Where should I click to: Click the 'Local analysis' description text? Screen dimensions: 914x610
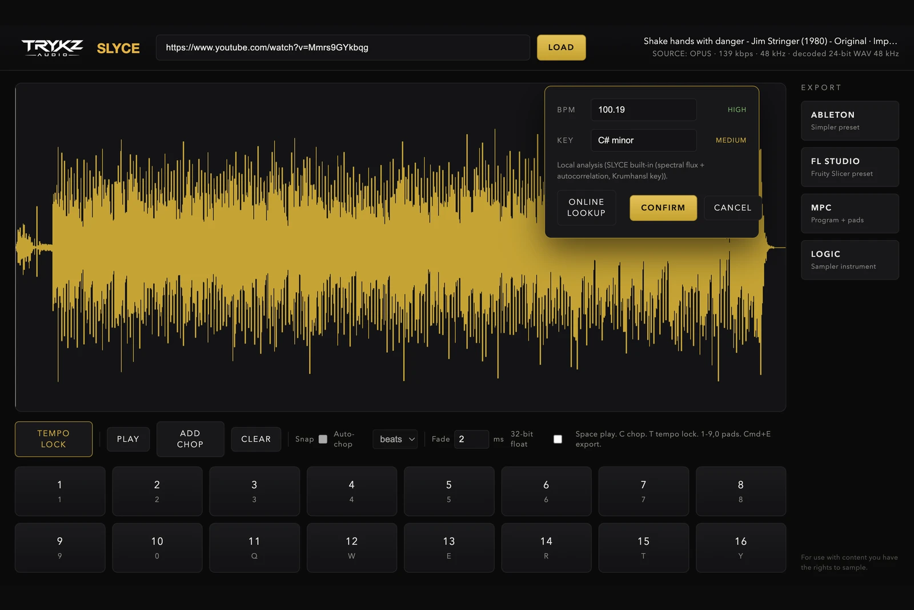pos(631,170)
